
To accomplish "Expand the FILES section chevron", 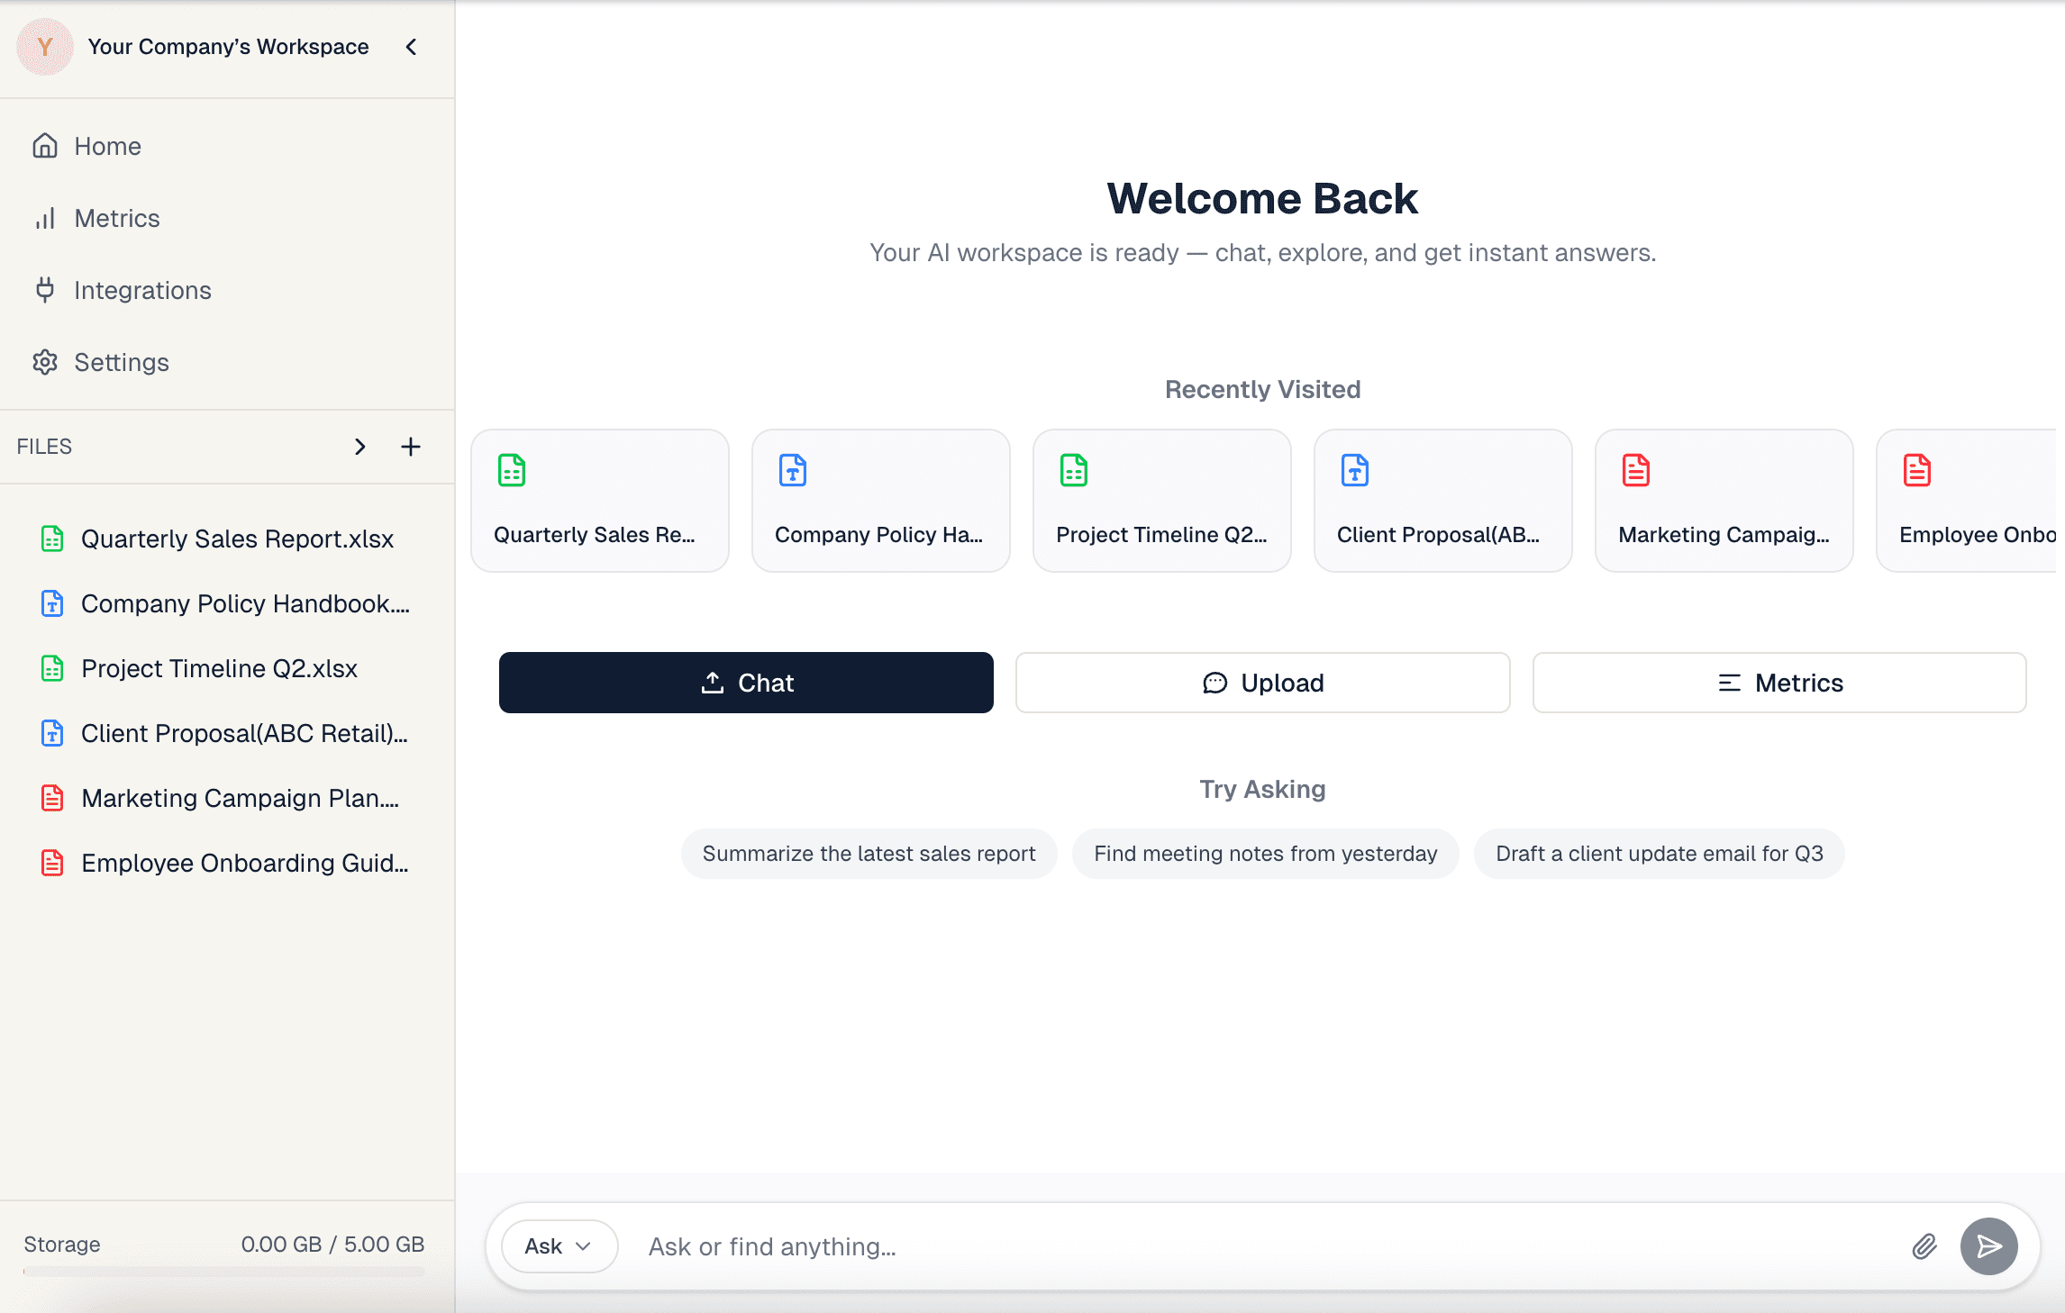I will pyautogui.click(x=359, y=447).
